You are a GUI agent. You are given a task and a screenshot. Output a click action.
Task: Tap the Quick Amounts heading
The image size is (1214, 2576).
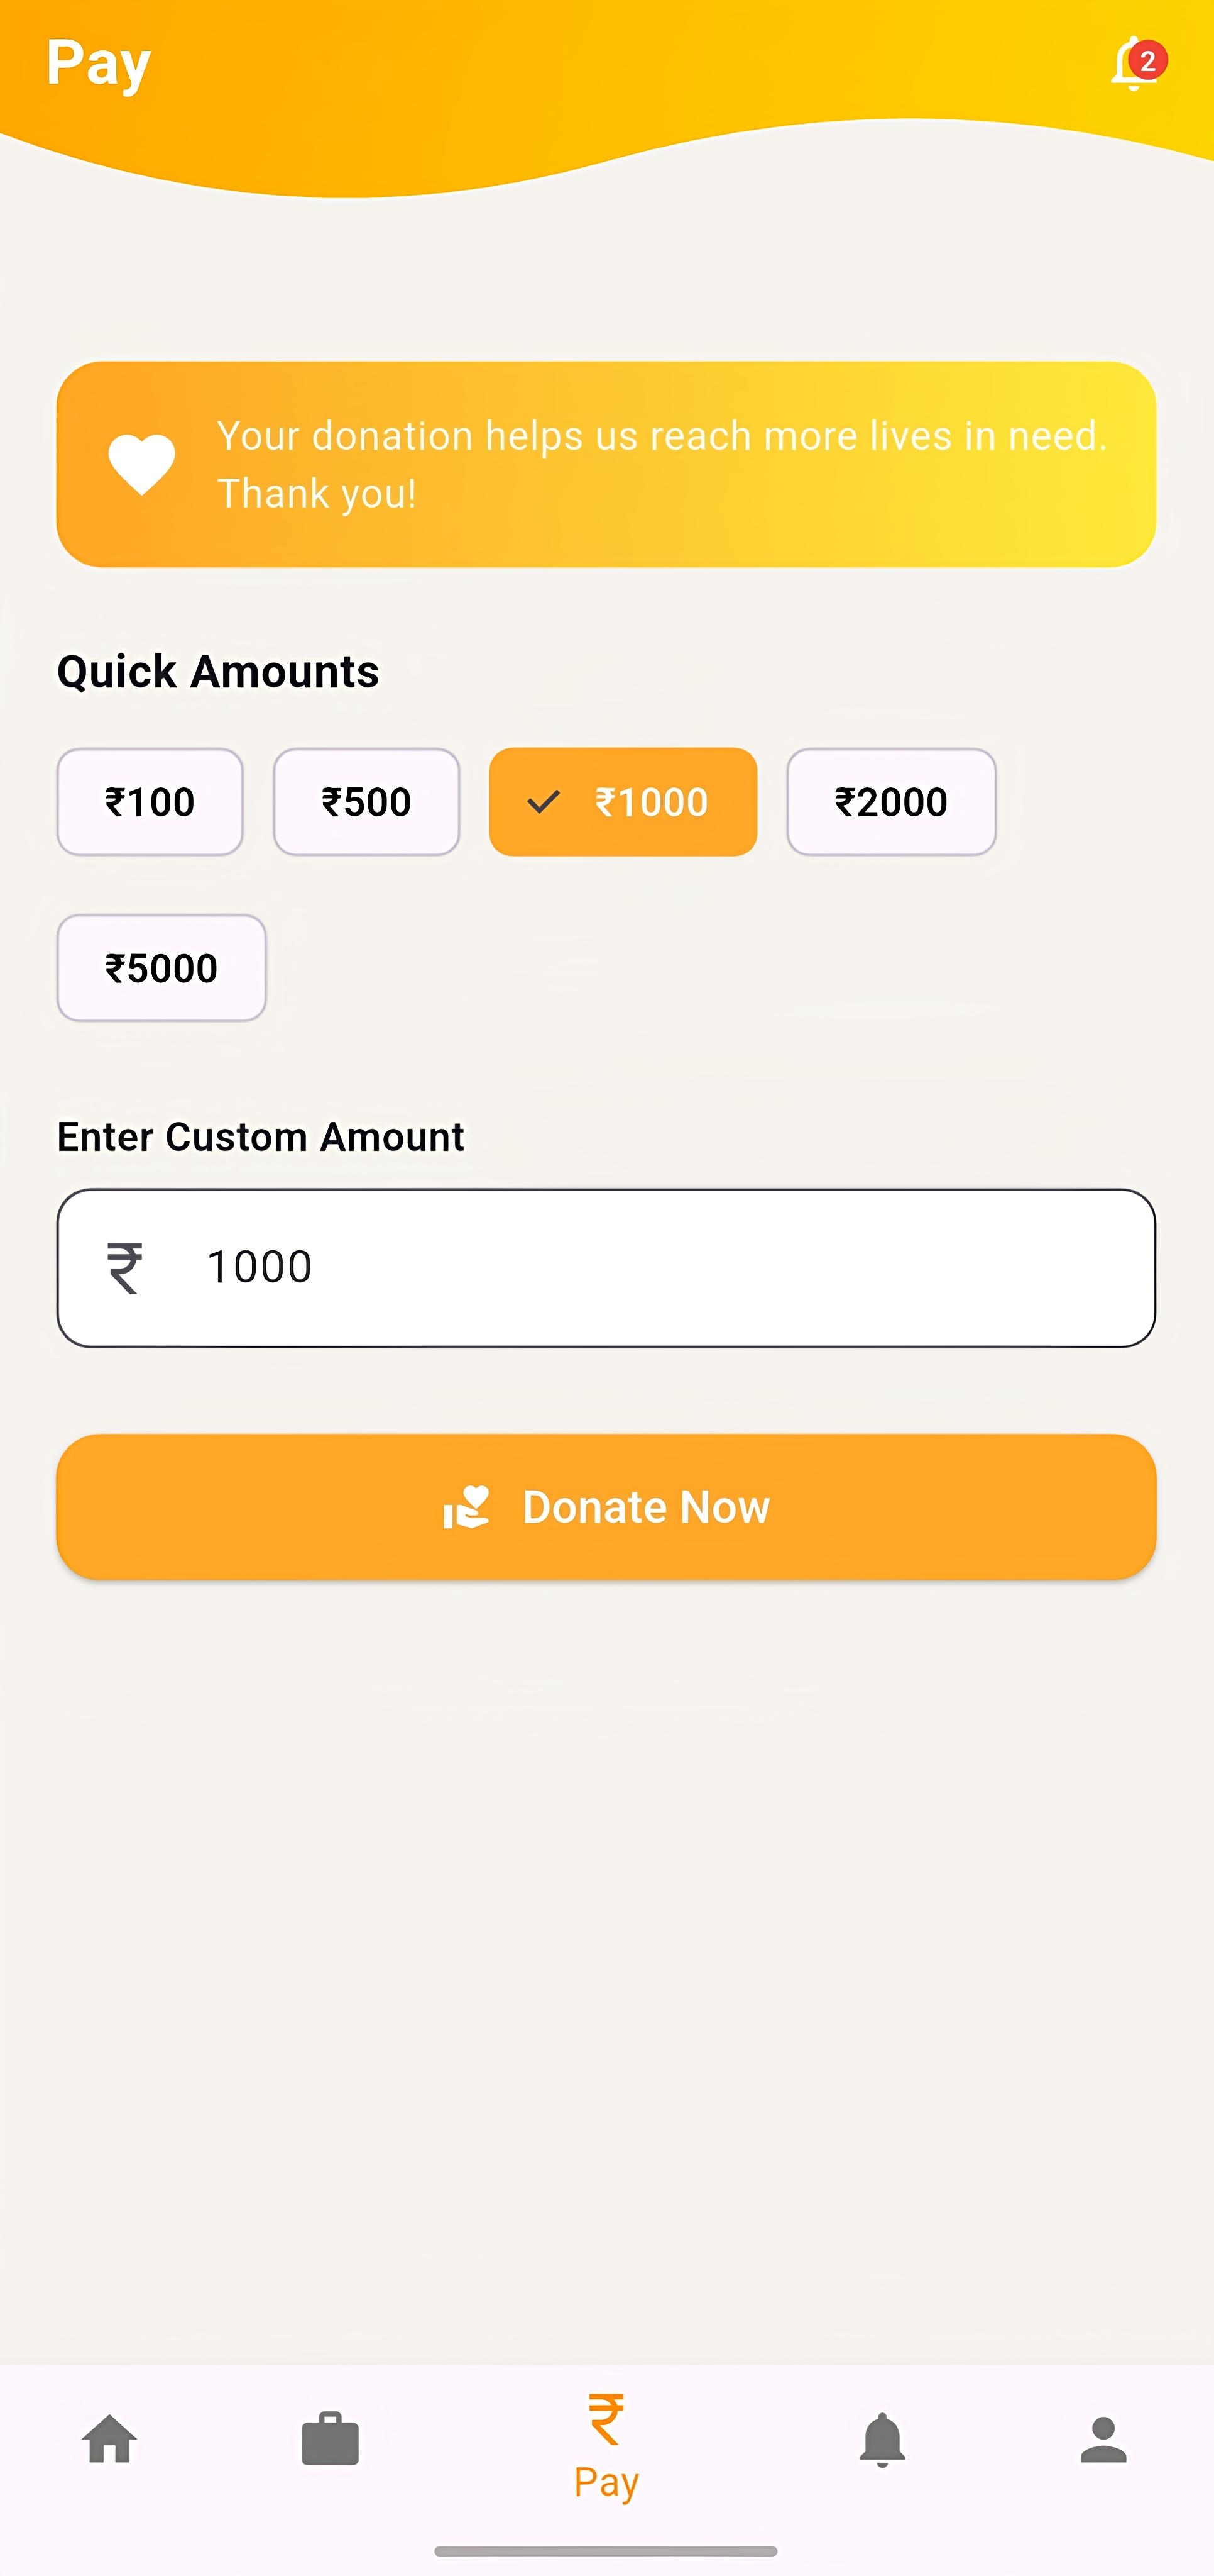pos(218,671)
